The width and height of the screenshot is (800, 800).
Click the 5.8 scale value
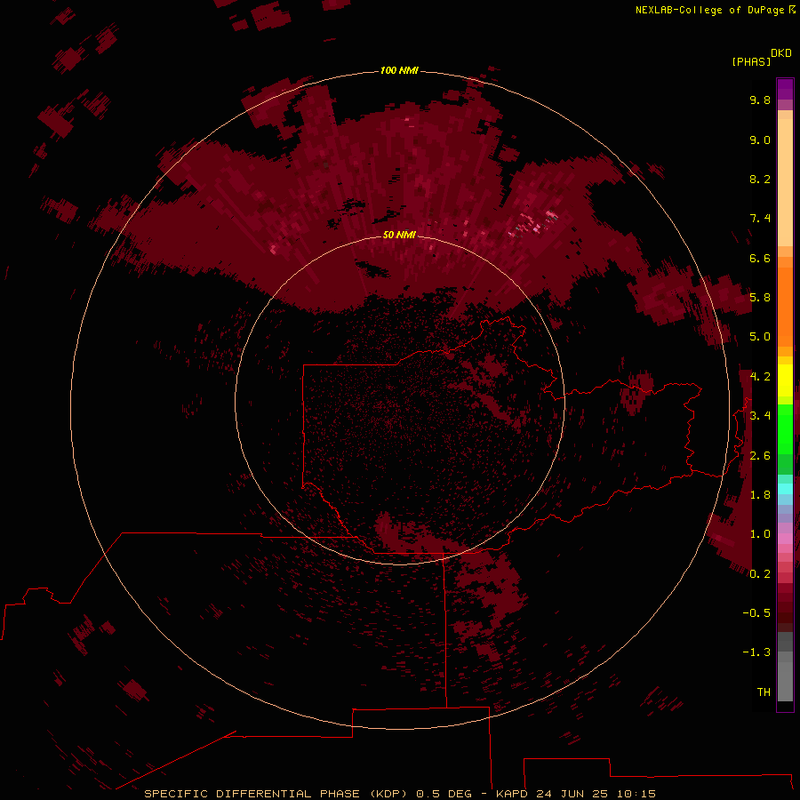[x=760, y=298]
